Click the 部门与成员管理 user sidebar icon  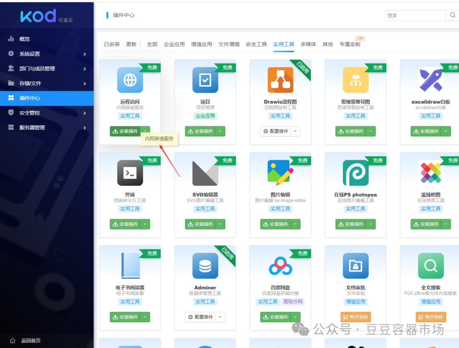pyautogui.click(x=11, y=68)
